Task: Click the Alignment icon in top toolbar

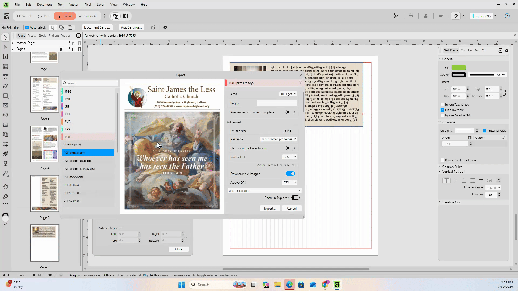Action: [441, 16]
